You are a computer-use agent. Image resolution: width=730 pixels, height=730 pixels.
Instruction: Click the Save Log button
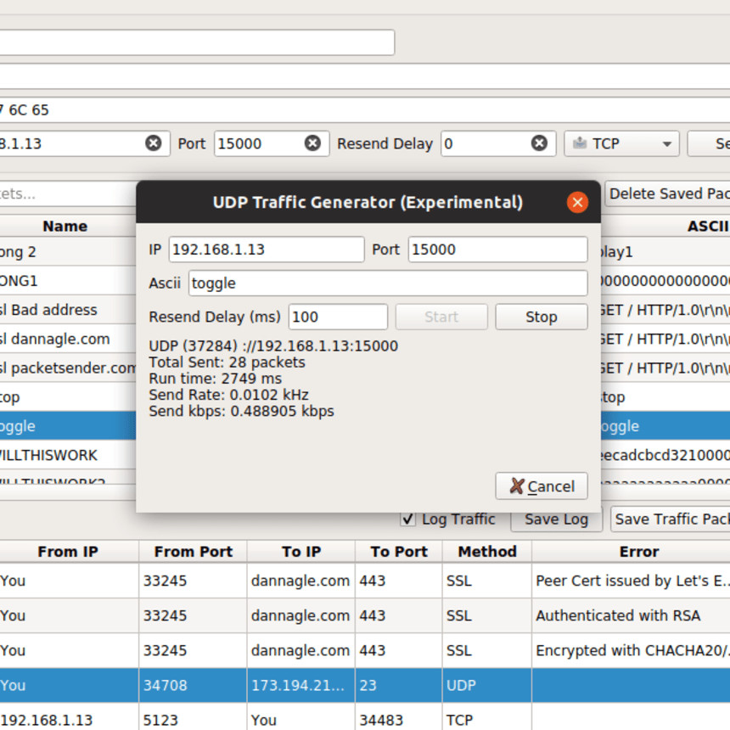pyautogui.click(x=556, y=519)
